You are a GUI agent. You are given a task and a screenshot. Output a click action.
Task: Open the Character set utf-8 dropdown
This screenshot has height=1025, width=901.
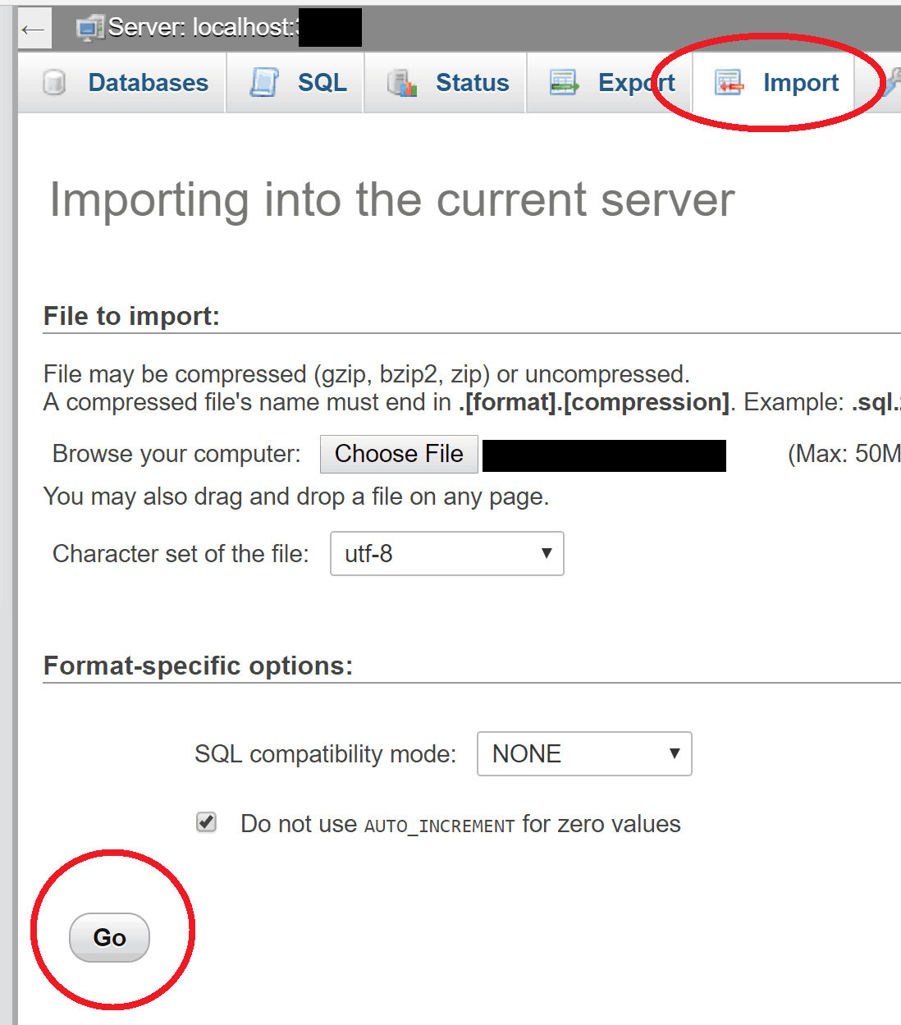[446, 554]
